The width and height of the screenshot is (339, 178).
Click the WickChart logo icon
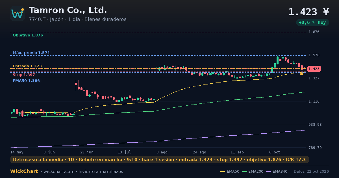tap(18, 14)
